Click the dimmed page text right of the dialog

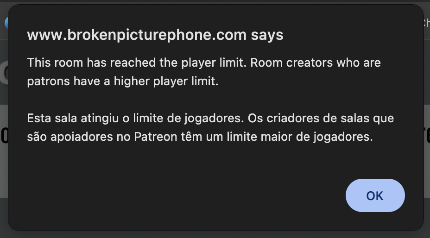[427, 136]
